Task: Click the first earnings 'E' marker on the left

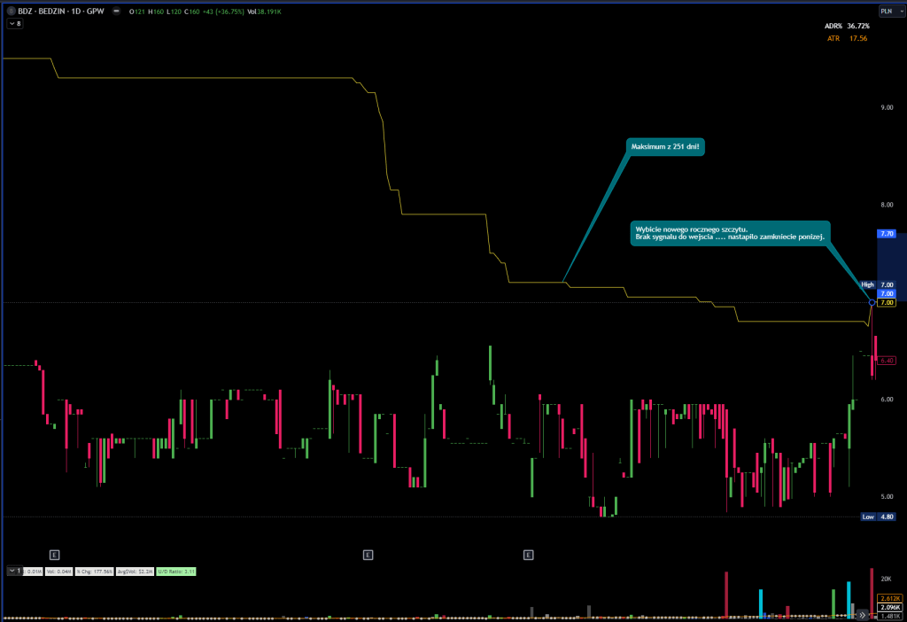Action: pyautogui.click(x=54, y=555)
